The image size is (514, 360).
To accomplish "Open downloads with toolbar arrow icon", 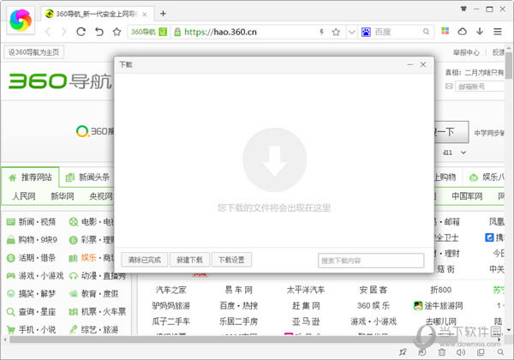I will pyautogui.click(x=480, y=32).
